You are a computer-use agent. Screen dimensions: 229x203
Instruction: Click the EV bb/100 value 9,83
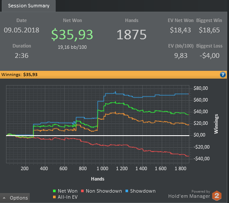pyautogui.click(x=181, y=56)
